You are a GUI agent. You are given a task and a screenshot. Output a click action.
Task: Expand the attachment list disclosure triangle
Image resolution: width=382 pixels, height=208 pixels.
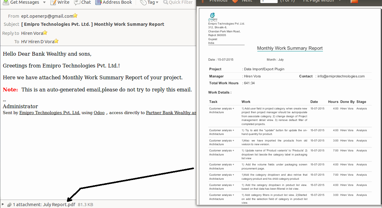(x=3, y=205)
